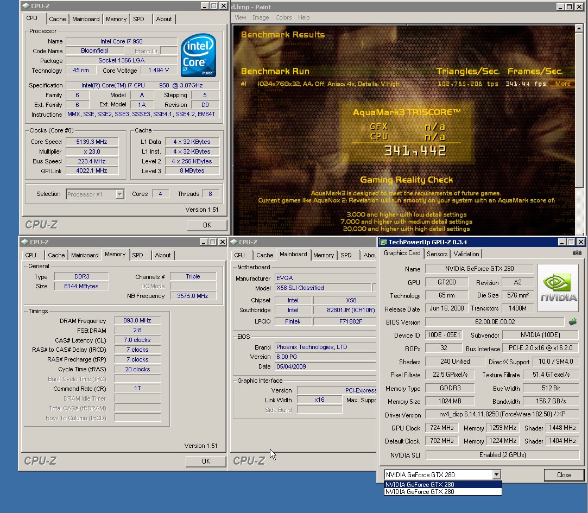This screenshot has height=513, width=588.
Task: Open the View menu in Paint
Action: pyautogui.click(x=241, y=17)
